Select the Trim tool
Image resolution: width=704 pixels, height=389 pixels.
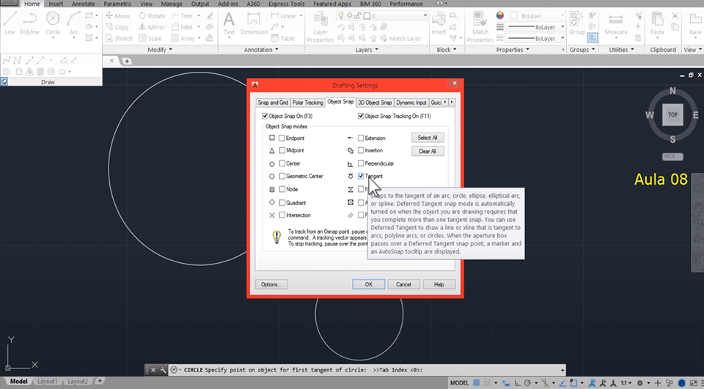[183, 15]
